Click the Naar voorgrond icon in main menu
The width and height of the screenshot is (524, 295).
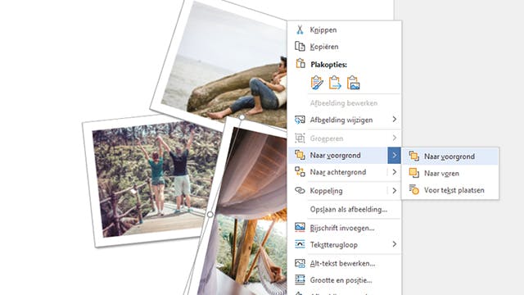(x=300, y=155)
